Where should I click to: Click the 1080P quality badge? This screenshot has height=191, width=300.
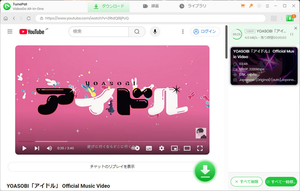point(250,31)
